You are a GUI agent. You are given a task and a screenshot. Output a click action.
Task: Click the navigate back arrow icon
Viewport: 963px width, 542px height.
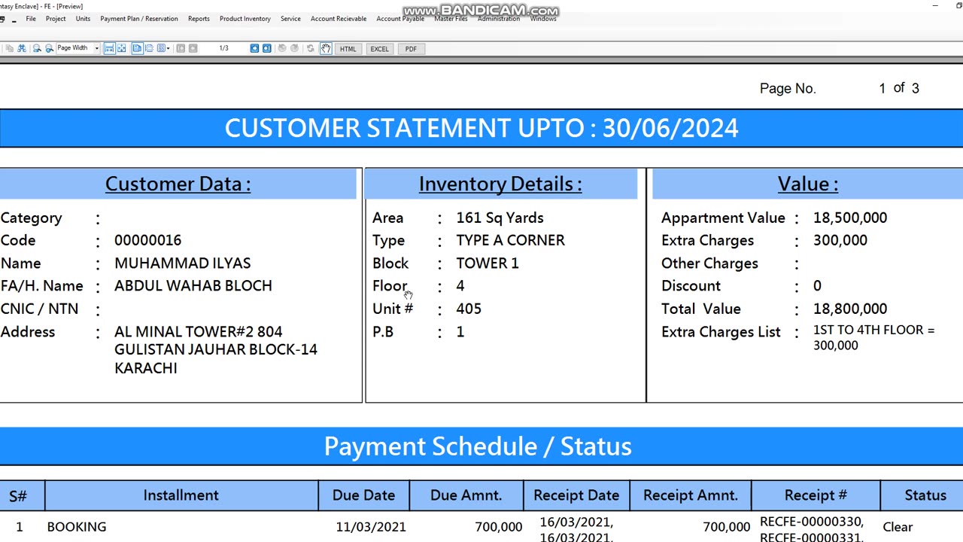282,48
